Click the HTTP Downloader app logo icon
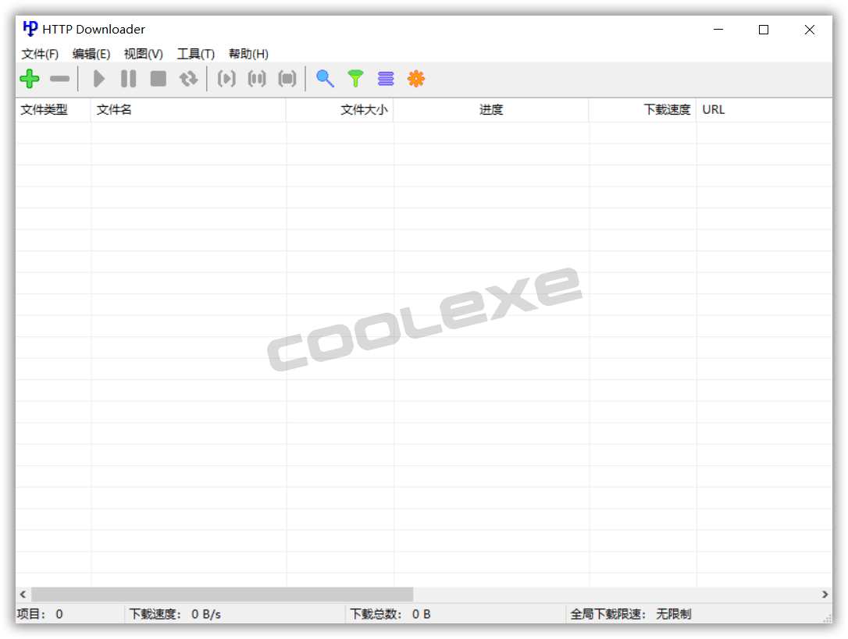 click(30, 29)
